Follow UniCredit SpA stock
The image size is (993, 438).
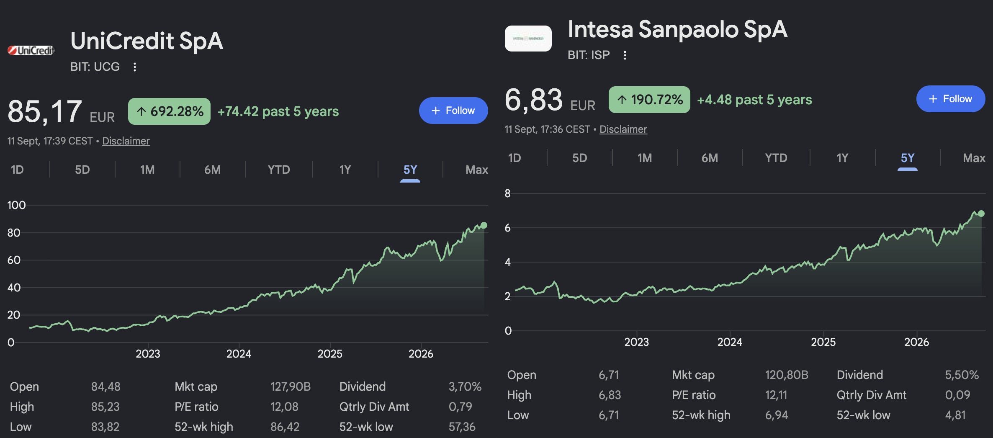point(453,111)
